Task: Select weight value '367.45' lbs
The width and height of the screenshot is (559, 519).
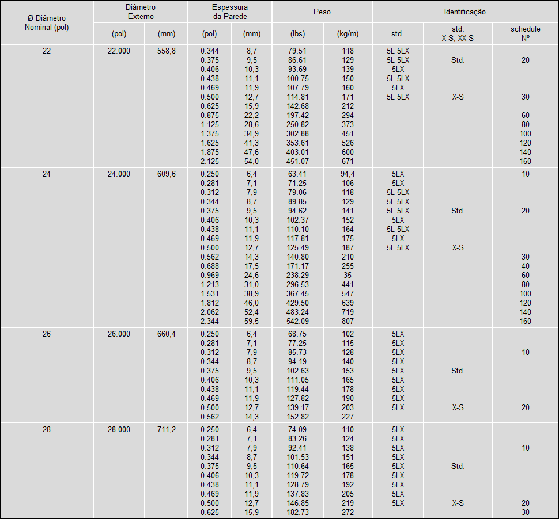Action: (297, 293)
